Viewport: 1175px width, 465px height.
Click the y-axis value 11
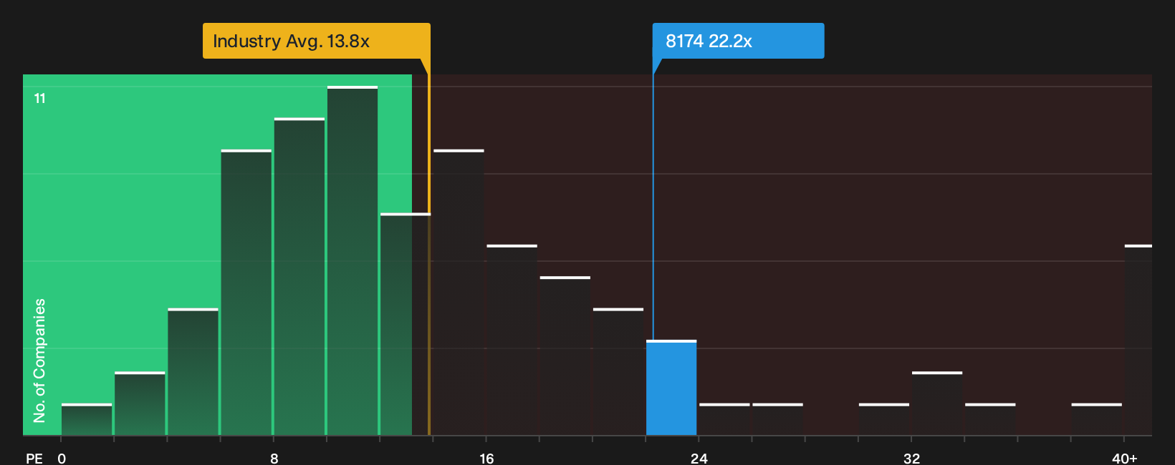coord(40,99)
